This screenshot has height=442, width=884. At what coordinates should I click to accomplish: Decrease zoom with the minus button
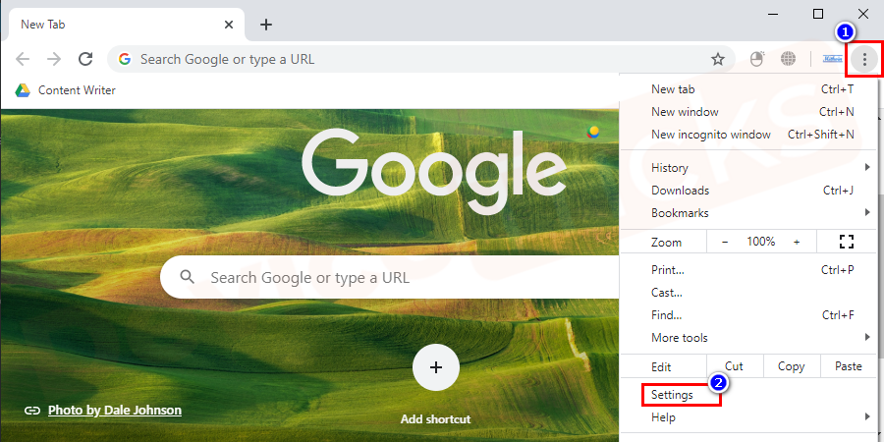pyautogui.click(x=725, y=242)
